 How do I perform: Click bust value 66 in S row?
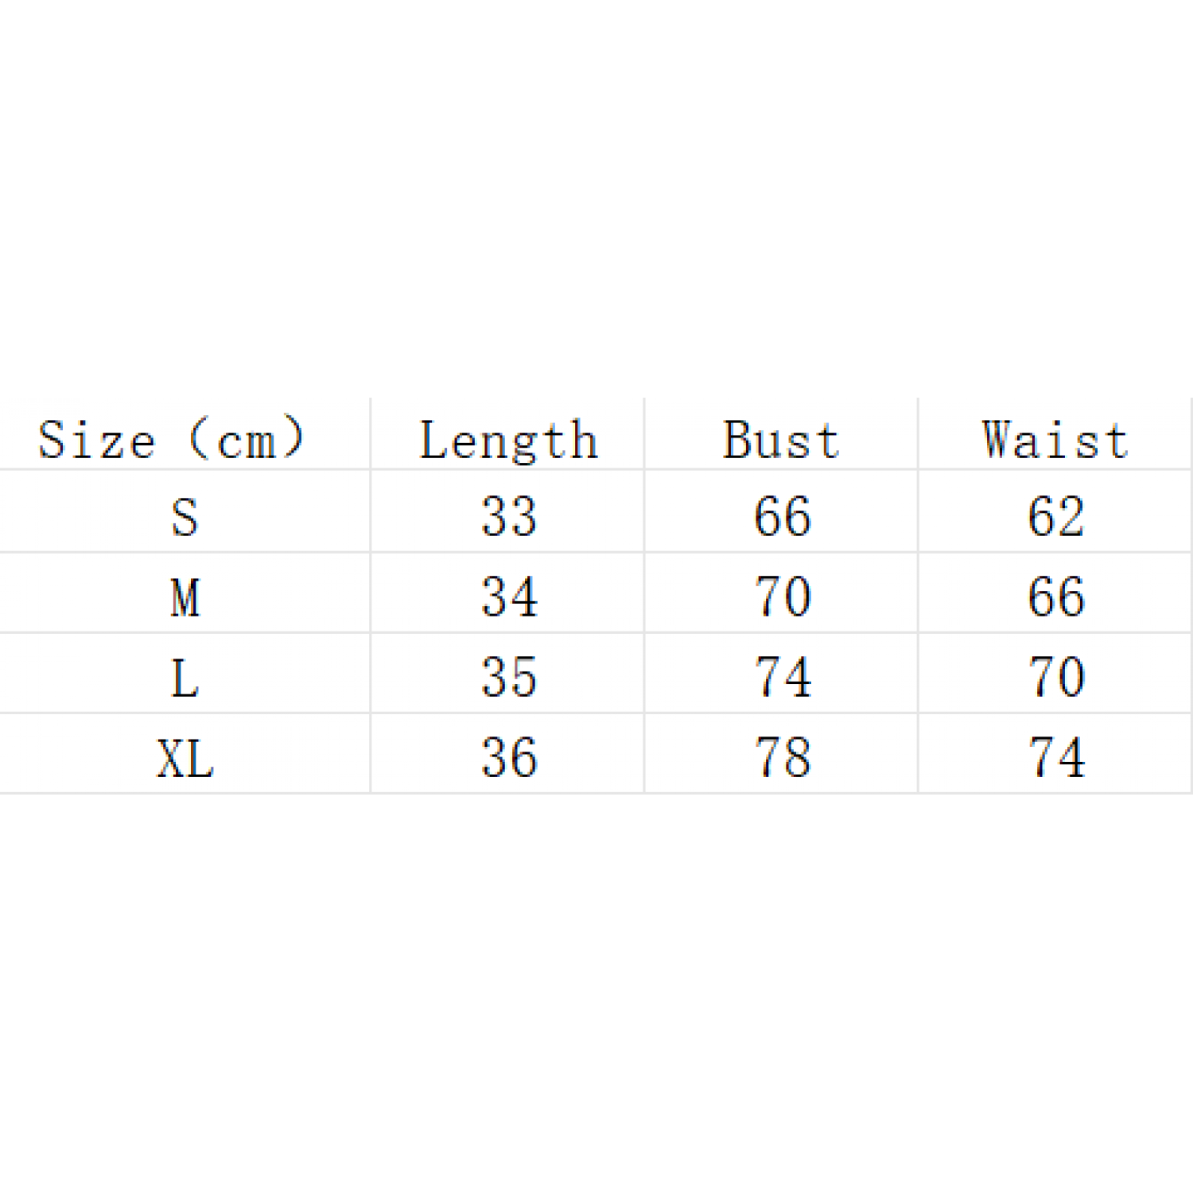[783, 517]
